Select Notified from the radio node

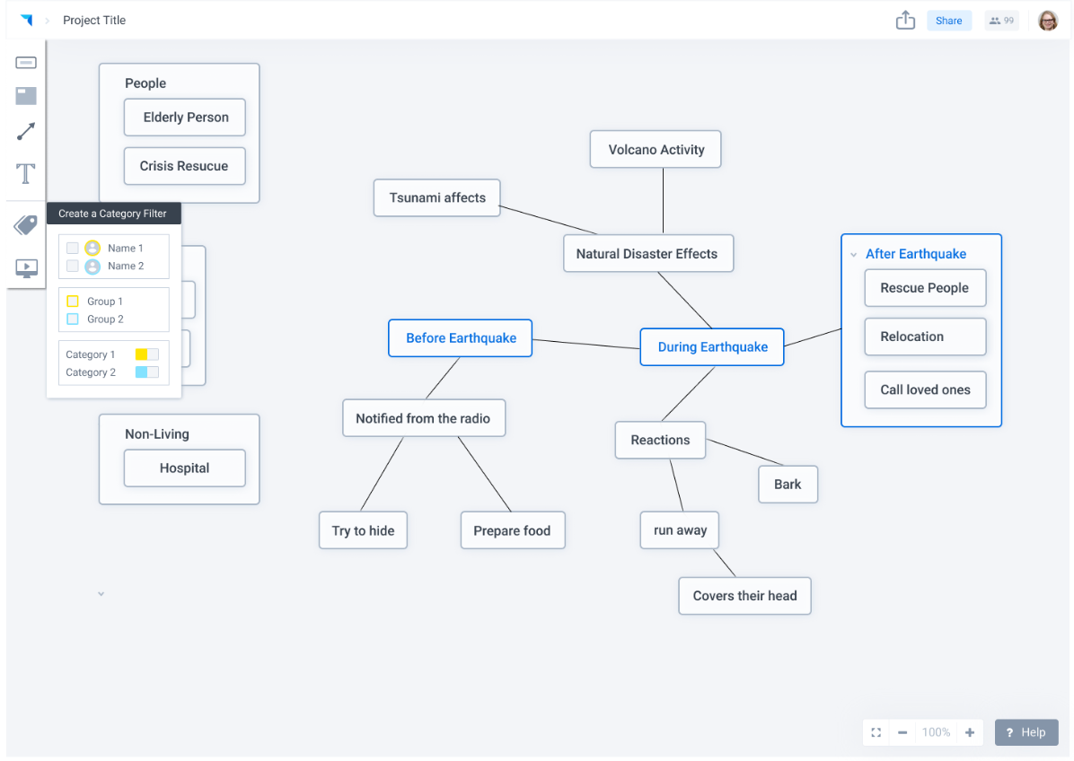pyautogui.click(x=424, y=418)
